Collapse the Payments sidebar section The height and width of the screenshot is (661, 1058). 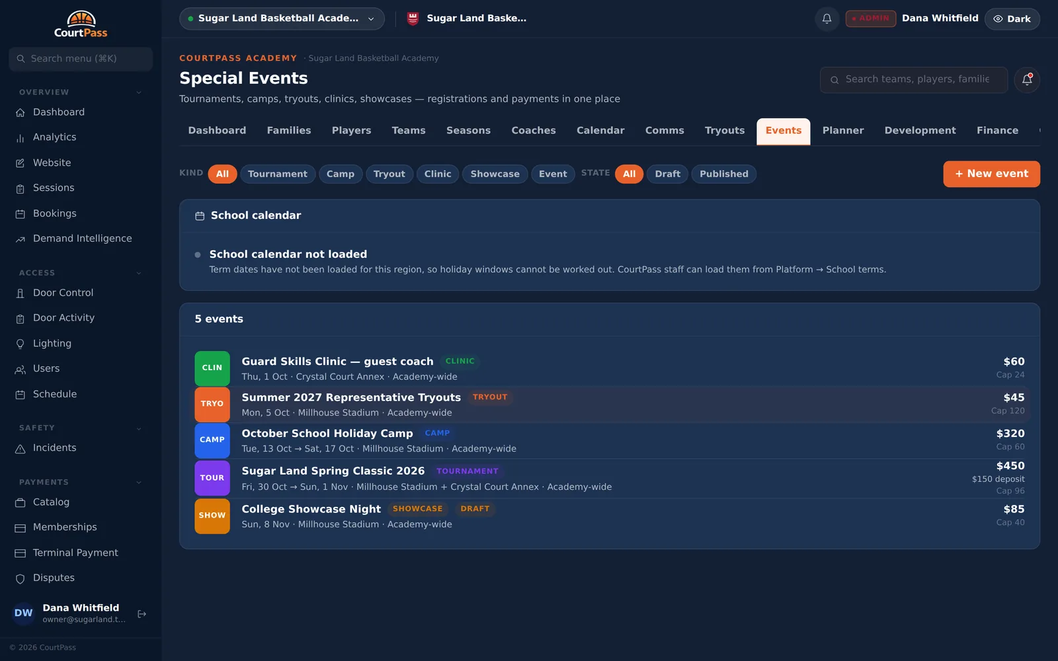coord(139,483)
